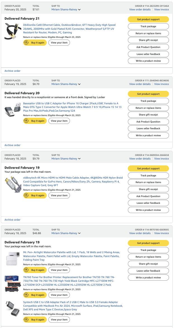Click Buy it again for TN760 Toner
Image resolution: width=174 pixels, height=328 pixels.
pos(35,295)
